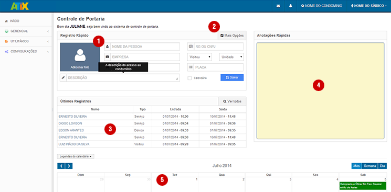The image size is (391, 192).
Task: Expand the UTILITÁRIOS sidebar menu
Action: tap(26, 41)
